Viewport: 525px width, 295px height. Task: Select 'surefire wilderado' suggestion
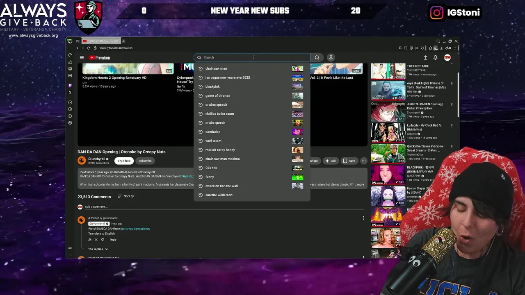(252, 195)
